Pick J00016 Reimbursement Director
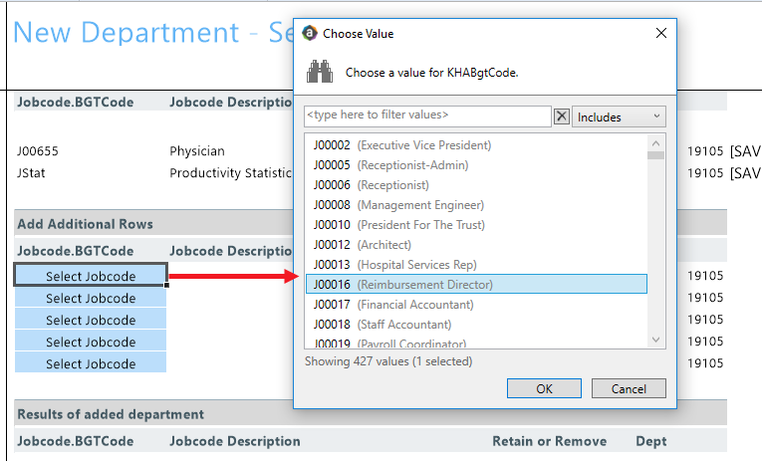Screen dimensions: 762x461 pyautogui.click(x=402, y=285)
